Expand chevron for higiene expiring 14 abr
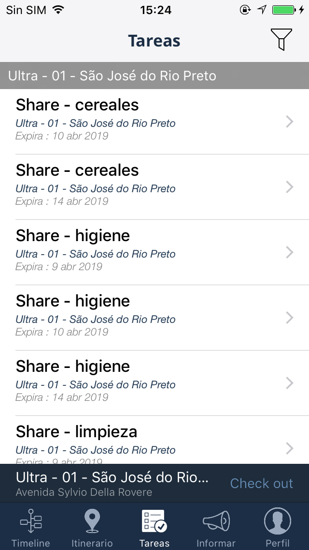Image resolution: width=309 pixels, height=550 pixels. [x=290, y=383]
